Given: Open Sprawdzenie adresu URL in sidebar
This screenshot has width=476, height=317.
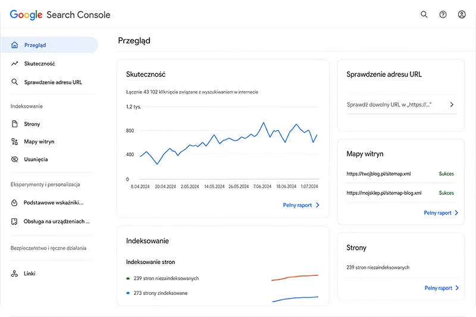Looking at the screenshot, I should pos(53,82).
